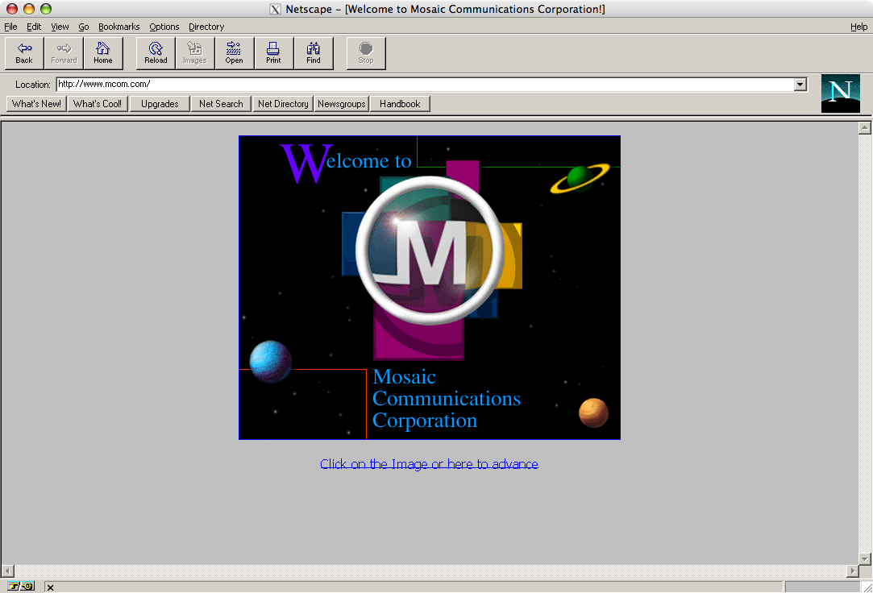Click the Stop loading button
The height and width of the screenshot is (593, 873).
(x=366, y=53)
